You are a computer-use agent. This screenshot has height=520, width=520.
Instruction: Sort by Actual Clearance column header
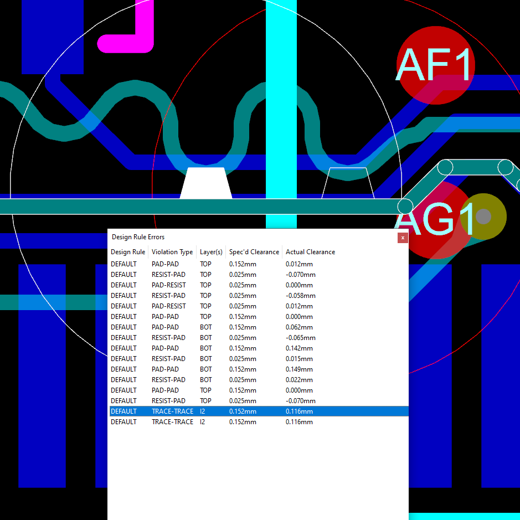[310, 252]
